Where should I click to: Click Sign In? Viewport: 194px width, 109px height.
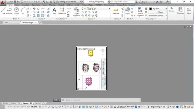(143, 2)
